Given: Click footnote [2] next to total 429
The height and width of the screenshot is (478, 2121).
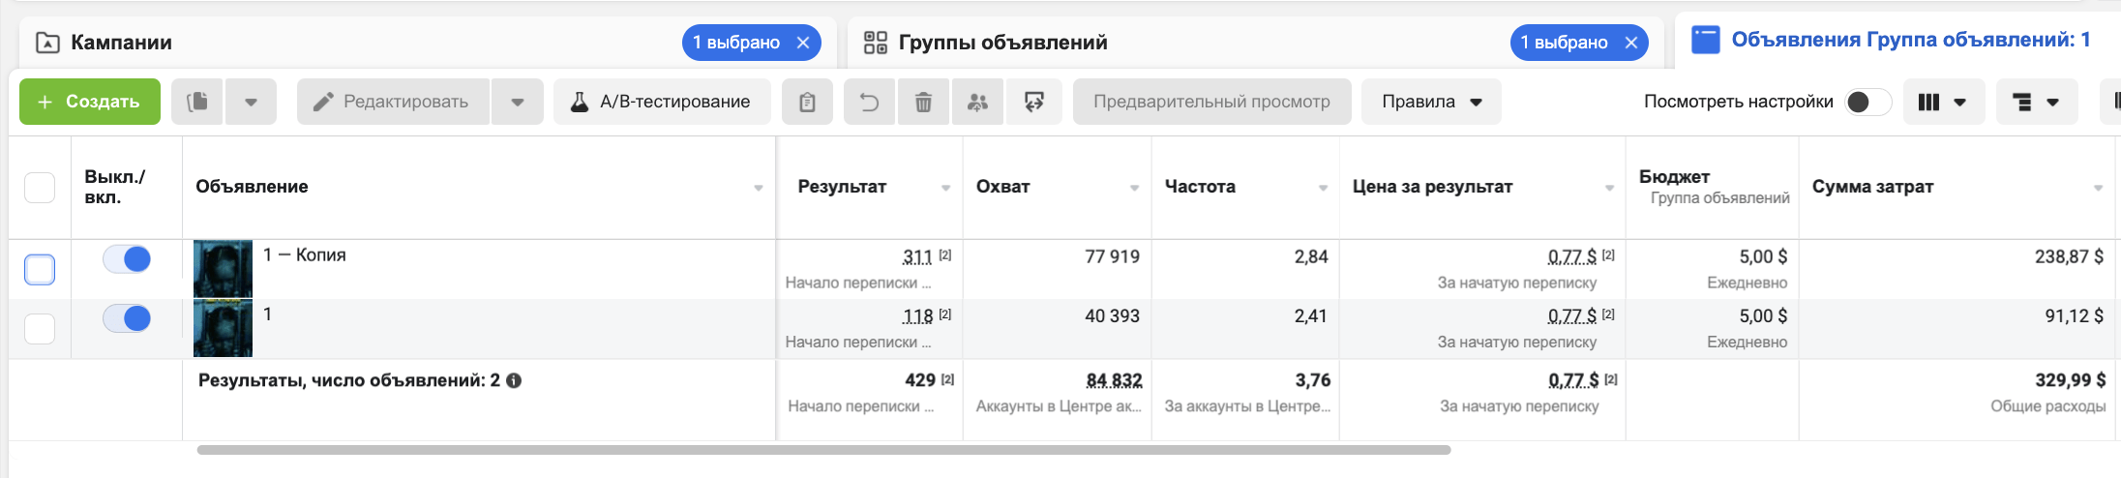Looking at the screenshot, I should click(x=947, y=379).
